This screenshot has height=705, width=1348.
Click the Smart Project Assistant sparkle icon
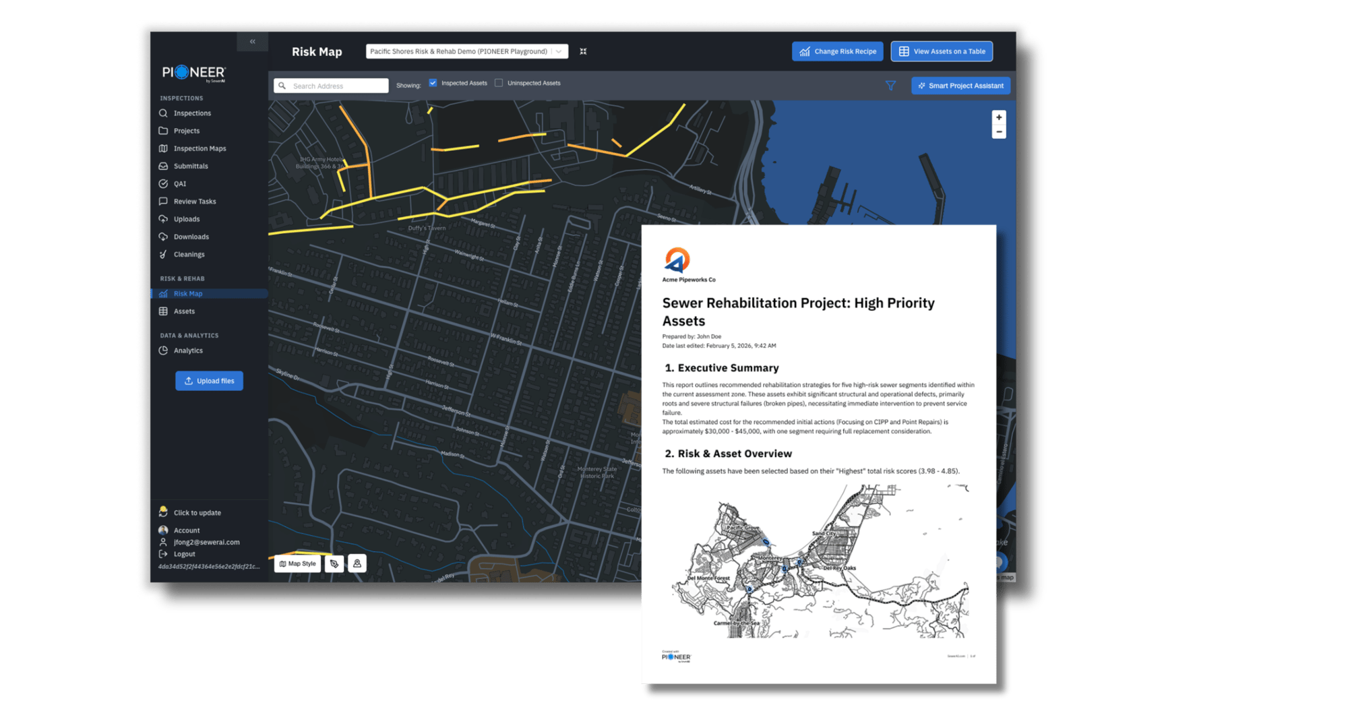[922, 86]
